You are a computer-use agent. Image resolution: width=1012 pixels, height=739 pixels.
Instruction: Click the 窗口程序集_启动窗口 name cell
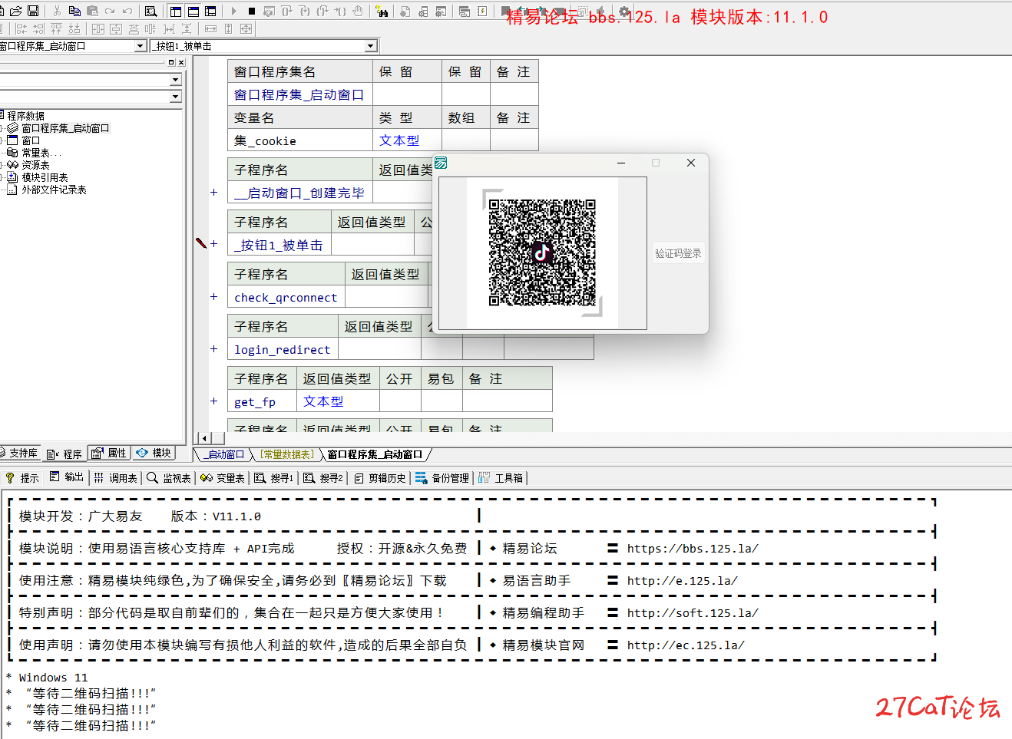(300, 94)
